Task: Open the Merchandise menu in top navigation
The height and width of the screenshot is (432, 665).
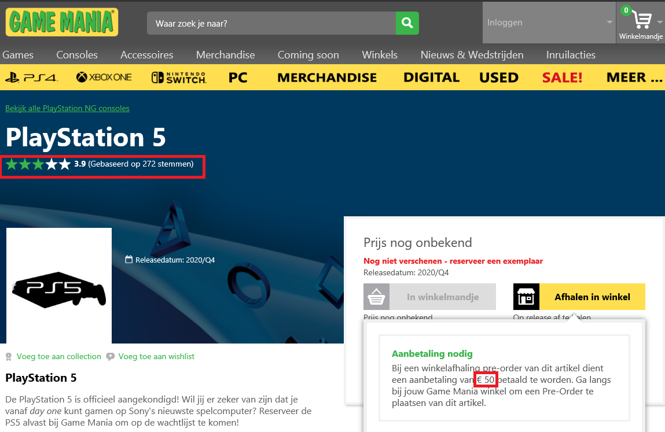Action: tap(225, 55)
